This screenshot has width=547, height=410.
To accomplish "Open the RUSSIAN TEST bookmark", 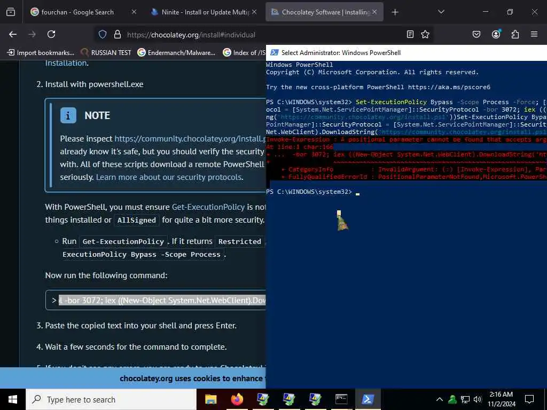I will (x=106, y=53).
